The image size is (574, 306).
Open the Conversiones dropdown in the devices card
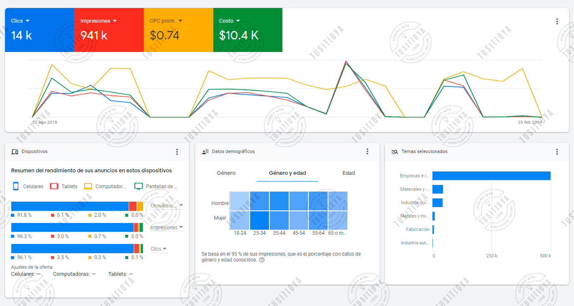point(167,205)
